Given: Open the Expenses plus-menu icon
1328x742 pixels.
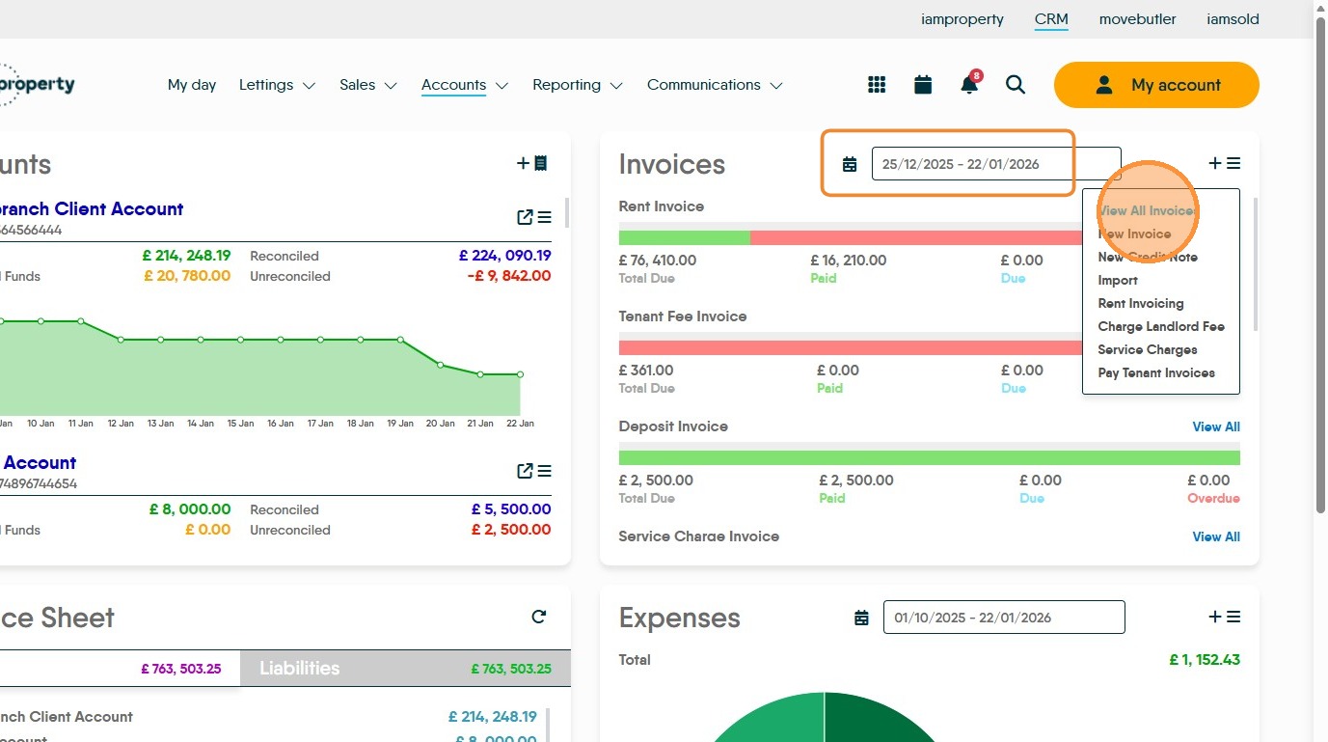Looking at the screenshot, I should point(1224,617).
